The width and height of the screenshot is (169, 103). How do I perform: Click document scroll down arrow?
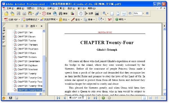coord(164,94)
